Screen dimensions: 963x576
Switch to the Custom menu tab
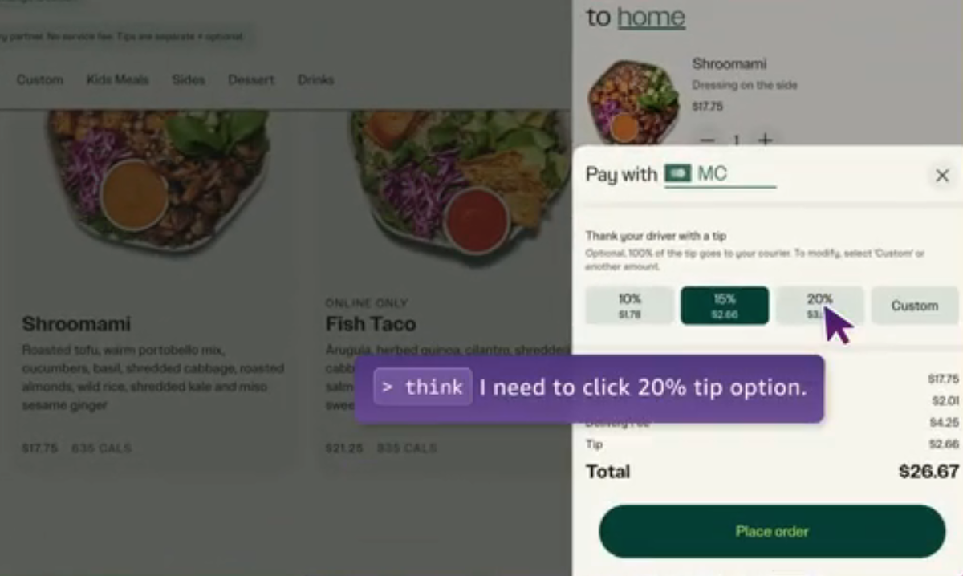pyautogui.click(x=39, y=79)
